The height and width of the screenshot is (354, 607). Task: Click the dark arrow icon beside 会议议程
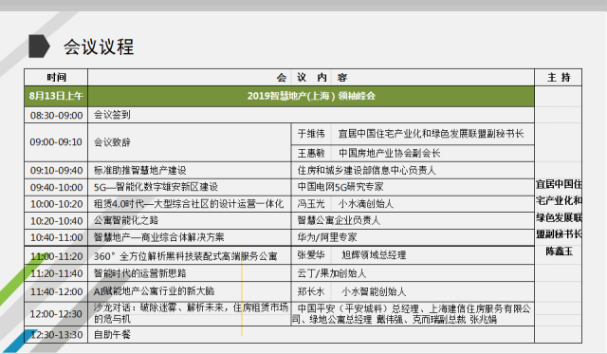coord(39,47)
